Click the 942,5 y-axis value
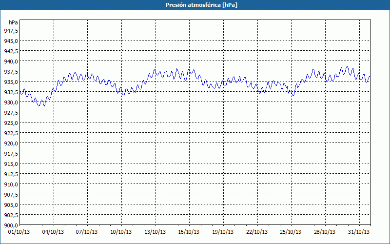The image size is (390, 244). (x=11, y=51)
